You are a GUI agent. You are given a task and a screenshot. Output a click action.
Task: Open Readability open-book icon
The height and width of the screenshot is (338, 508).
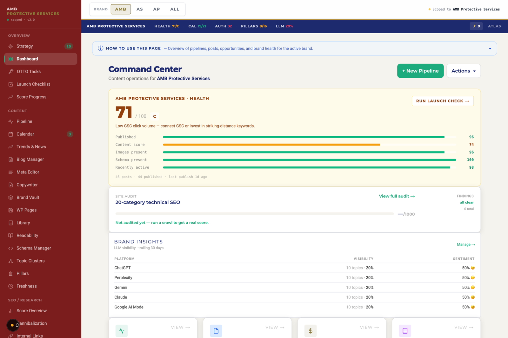[x=10, y=236]
